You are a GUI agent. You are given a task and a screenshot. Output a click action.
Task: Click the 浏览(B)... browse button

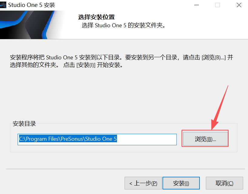point(205,139)
